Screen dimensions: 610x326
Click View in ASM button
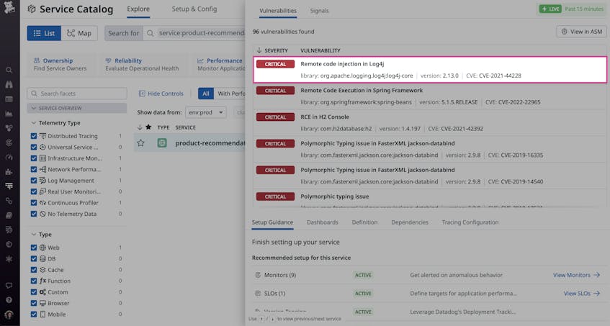(x=581, y=32)
